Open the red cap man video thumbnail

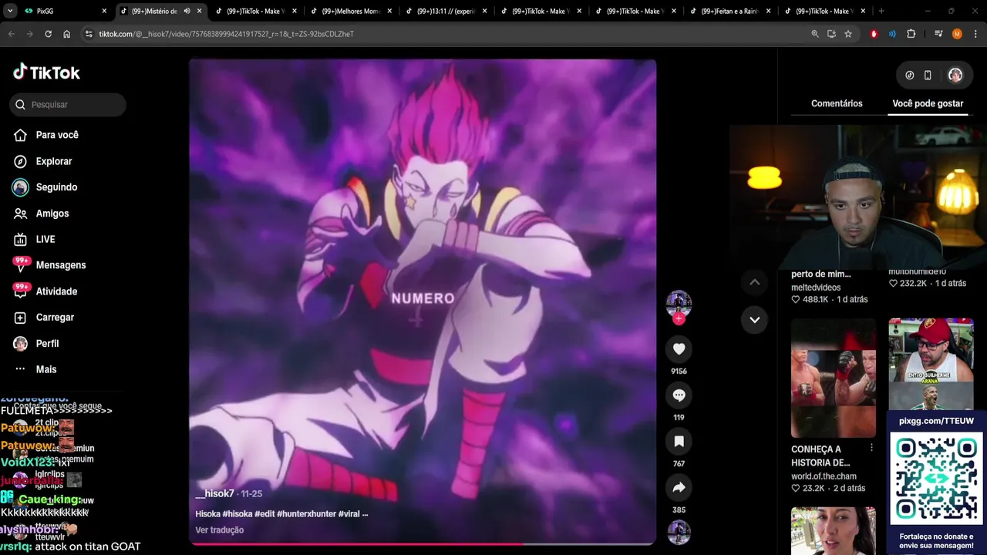[931, 365]
